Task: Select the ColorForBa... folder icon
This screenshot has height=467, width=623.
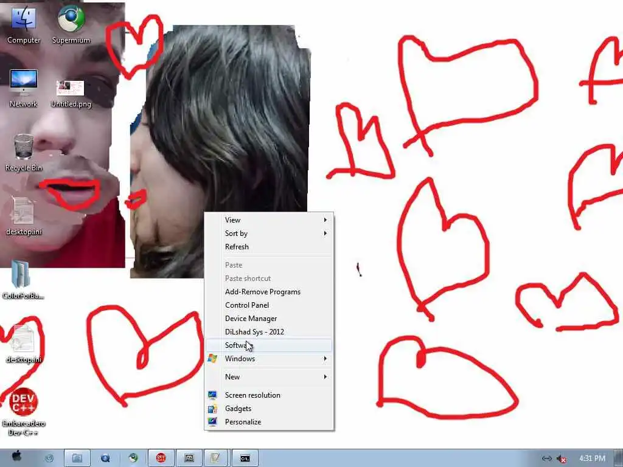Action: pyautogui.click(x=23, y=280)
